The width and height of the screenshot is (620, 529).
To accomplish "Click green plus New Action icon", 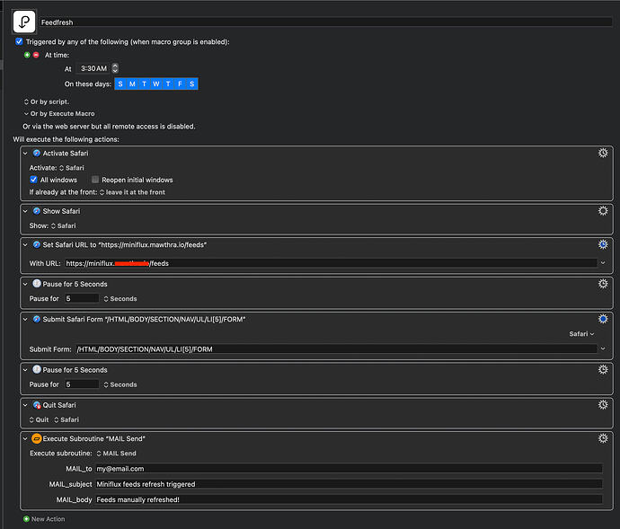I will coord(26,519).
